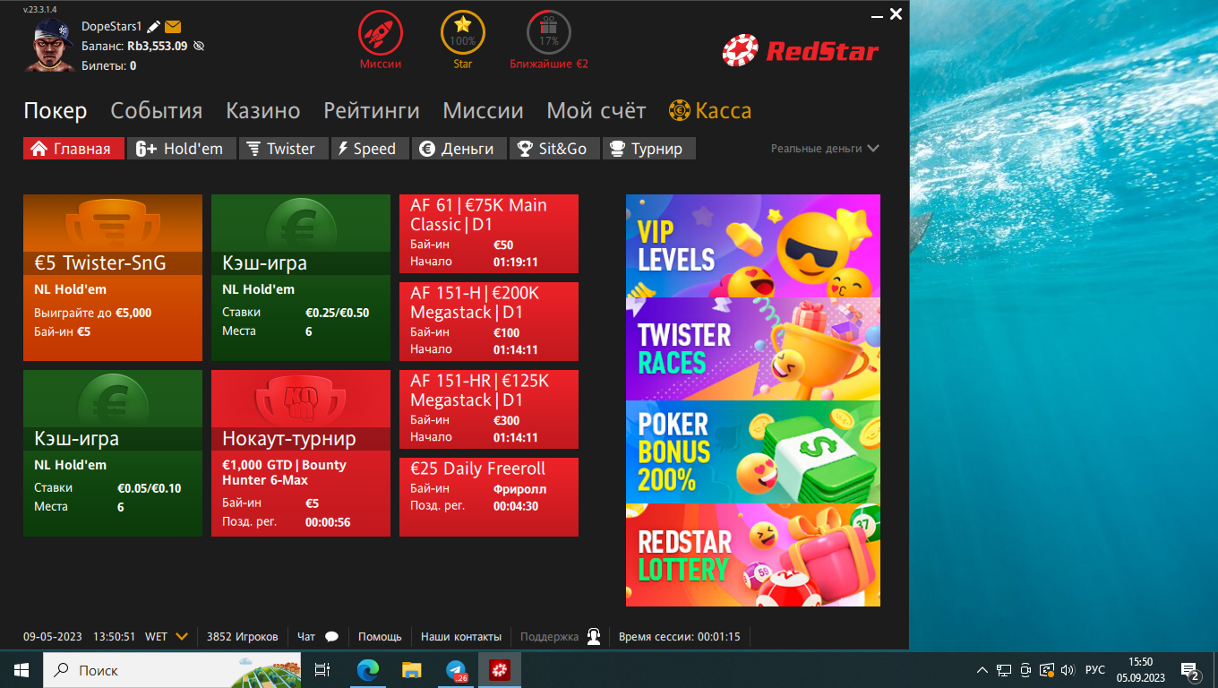Open the Покер main menu
The width and height of the screenshot is (1218, 688).
(56, 111)
